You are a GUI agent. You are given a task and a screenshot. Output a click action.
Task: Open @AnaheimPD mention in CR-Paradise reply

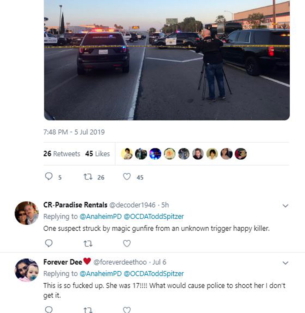(101, 216)
